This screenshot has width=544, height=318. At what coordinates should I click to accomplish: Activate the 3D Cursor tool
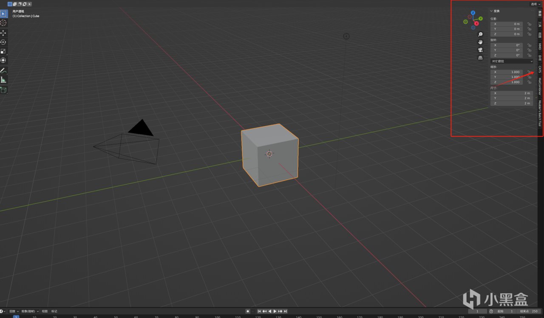point(3,23)
